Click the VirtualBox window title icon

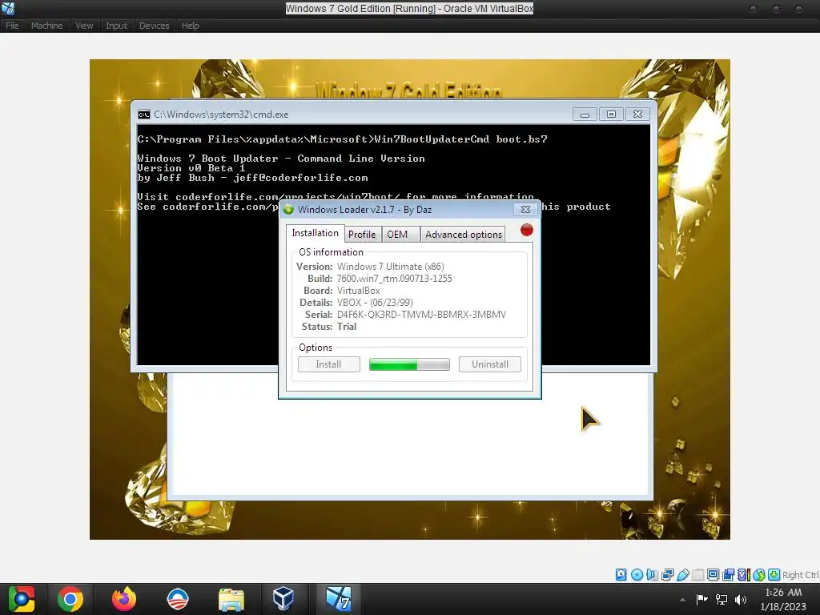pyautogui.click(x=8, y=8)
